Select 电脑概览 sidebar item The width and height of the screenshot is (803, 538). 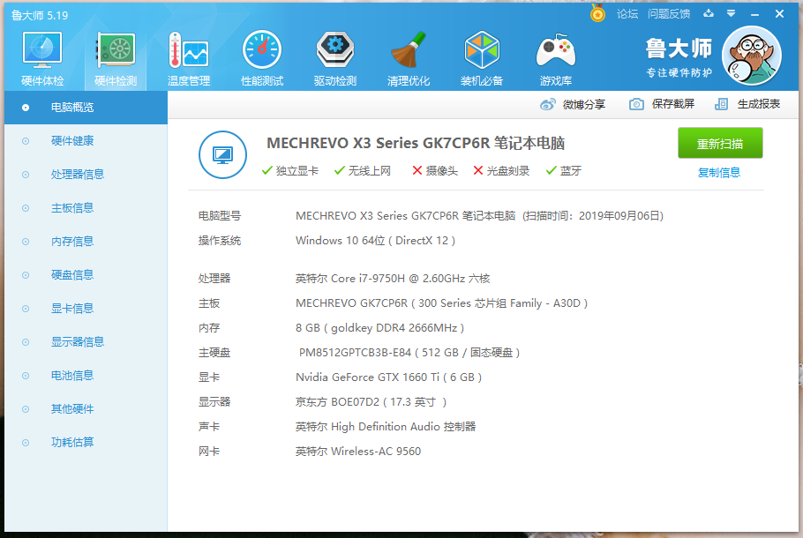(86, 108)
